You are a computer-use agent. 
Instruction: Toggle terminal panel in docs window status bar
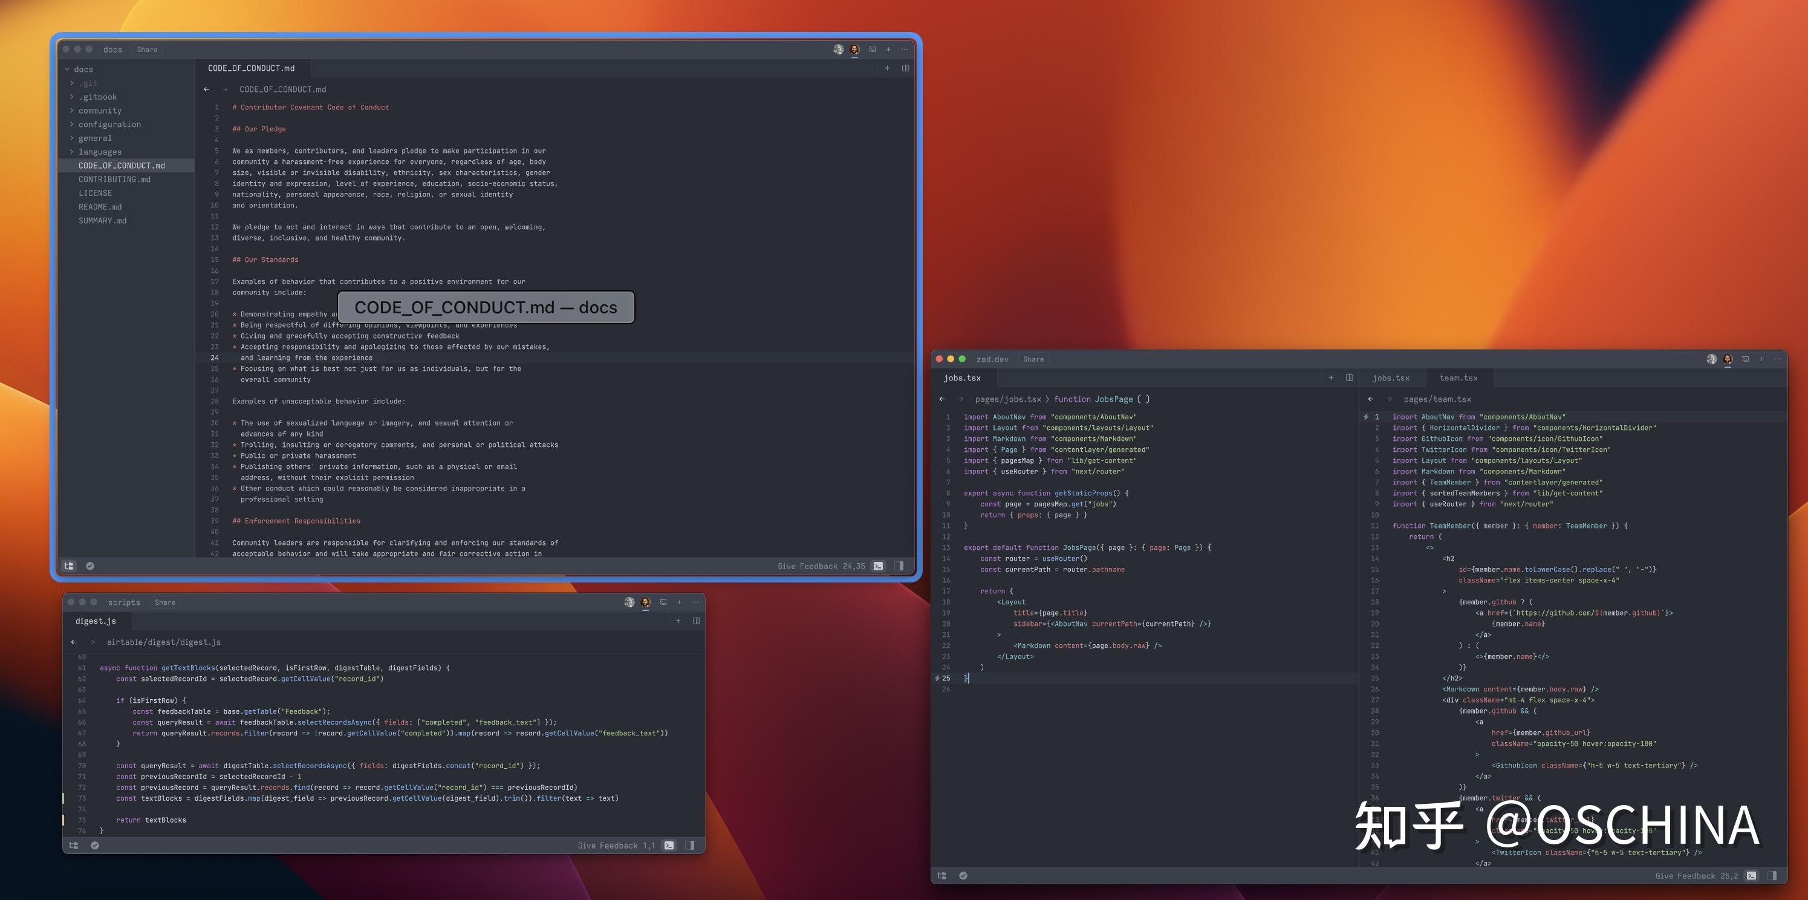pyautogui.click(x=878, y=566)
